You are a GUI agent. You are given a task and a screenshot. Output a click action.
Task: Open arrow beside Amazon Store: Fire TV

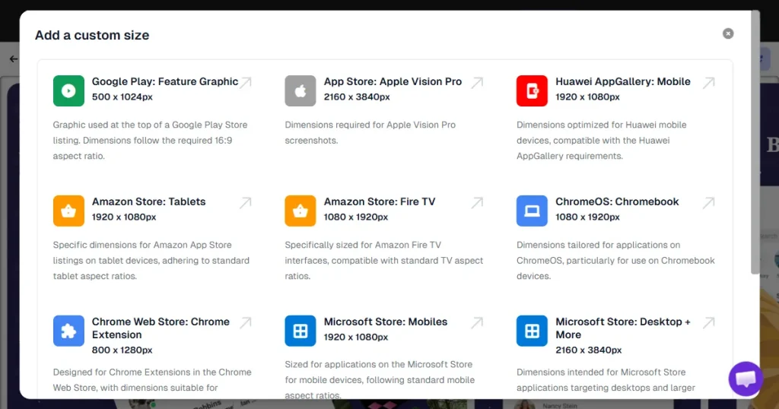[478, 202]
